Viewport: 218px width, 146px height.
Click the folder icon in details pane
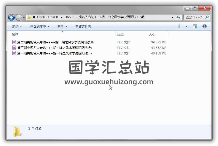pos(17,132)
